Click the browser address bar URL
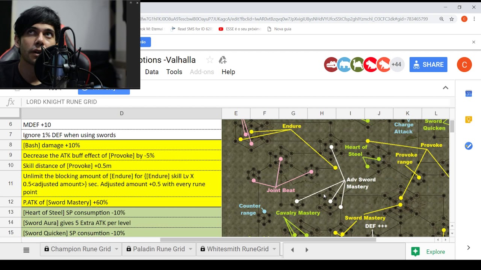This screenshot has width=481, height=270. click(284, 19)
